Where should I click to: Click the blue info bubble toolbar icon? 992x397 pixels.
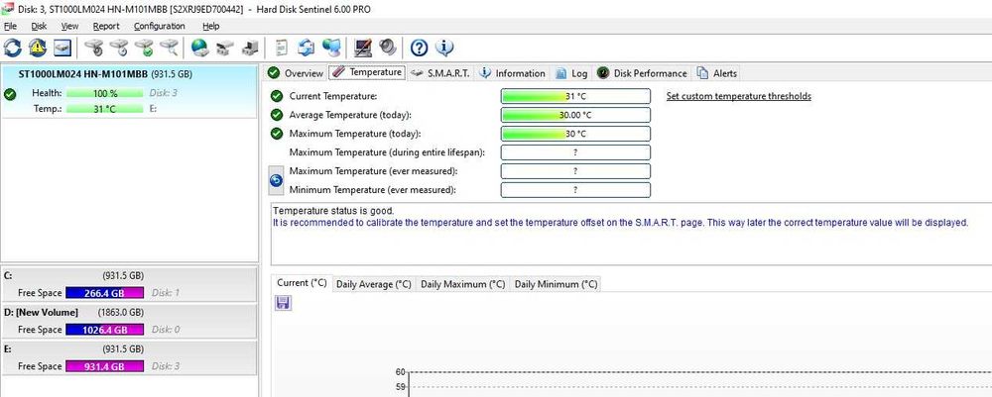[444, 48]
